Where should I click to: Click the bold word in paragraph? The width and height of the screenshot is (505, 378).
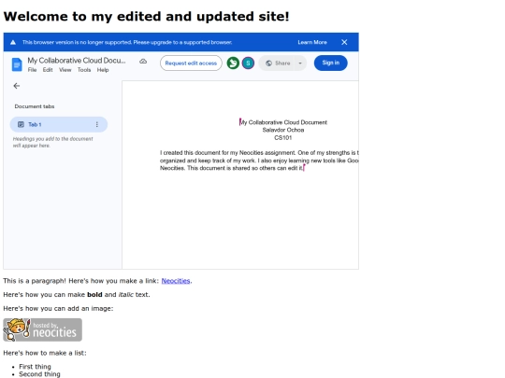pos(94,294)
